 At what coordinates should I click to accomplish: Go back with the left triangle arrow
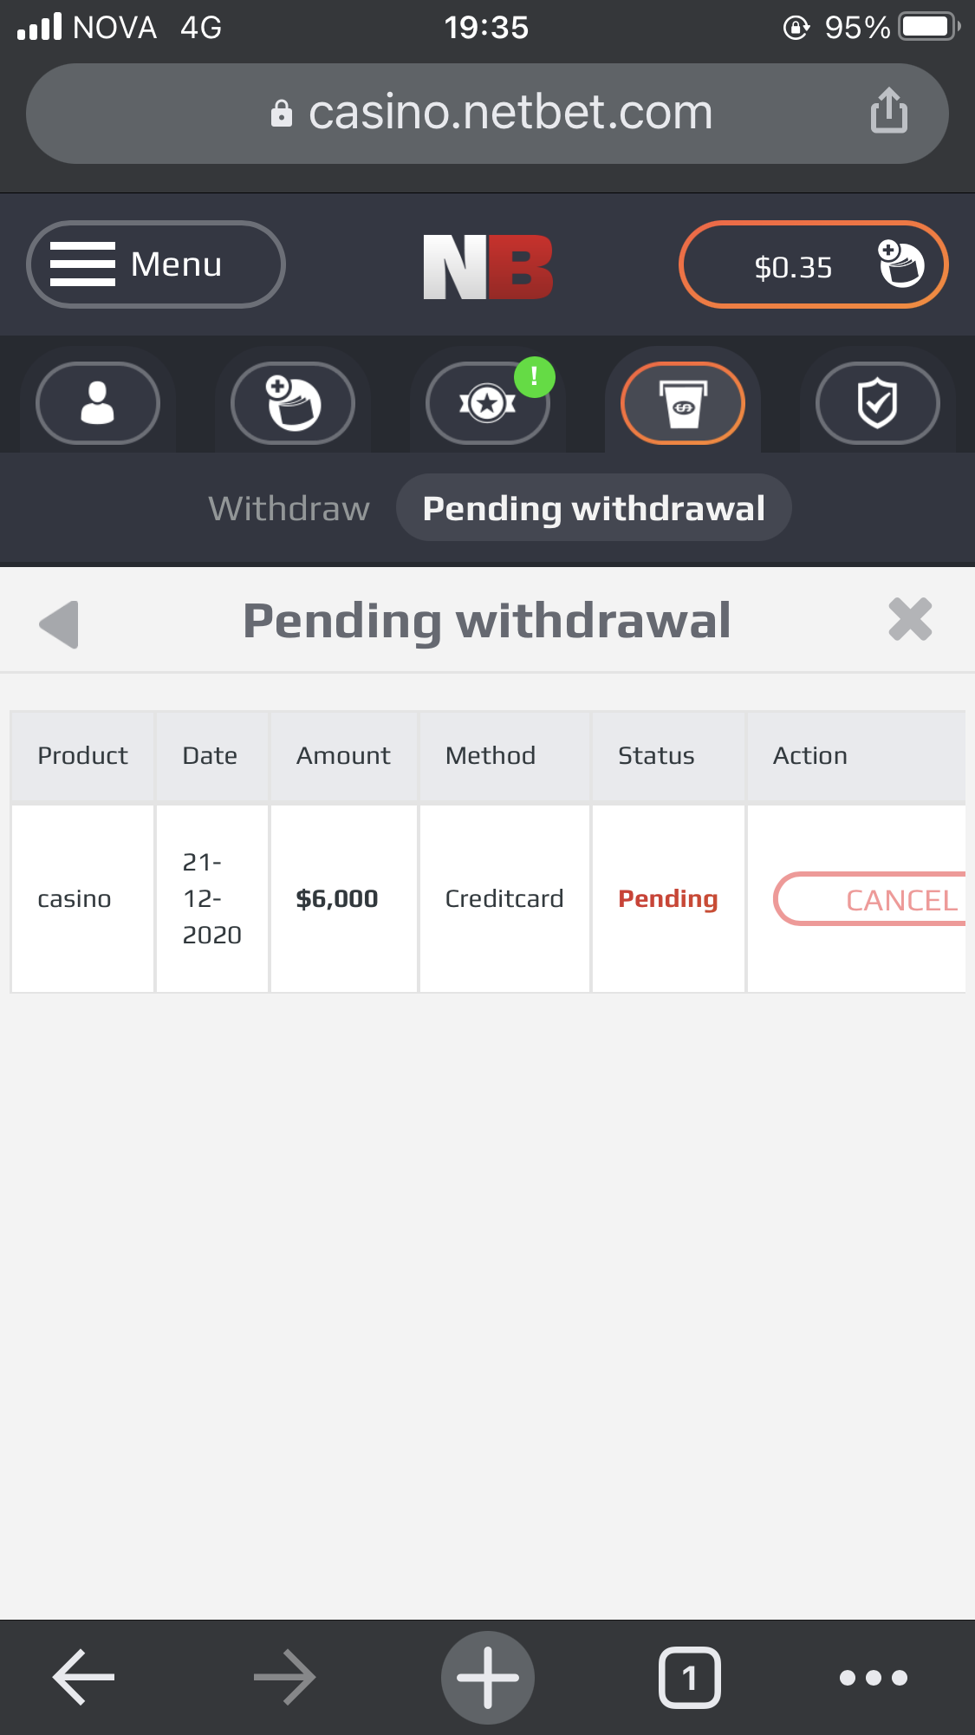click(60, 623)
